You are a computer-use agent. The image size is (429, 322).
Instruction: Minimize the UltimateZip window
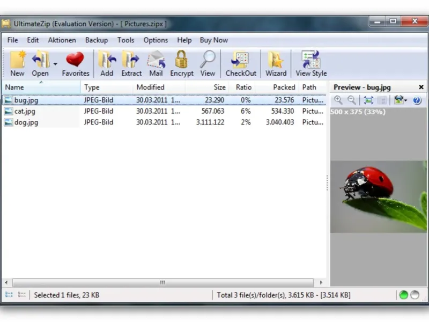click(x=378, y=21)
